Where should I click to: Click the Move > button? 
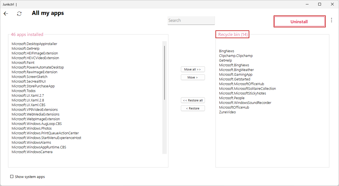click(193, 77)
